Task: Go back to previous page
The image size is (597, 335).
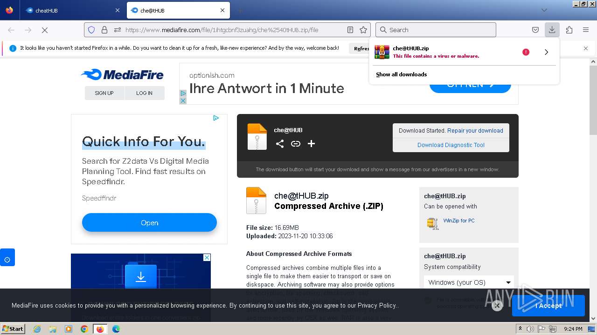Action: click(x=11, y=30)
